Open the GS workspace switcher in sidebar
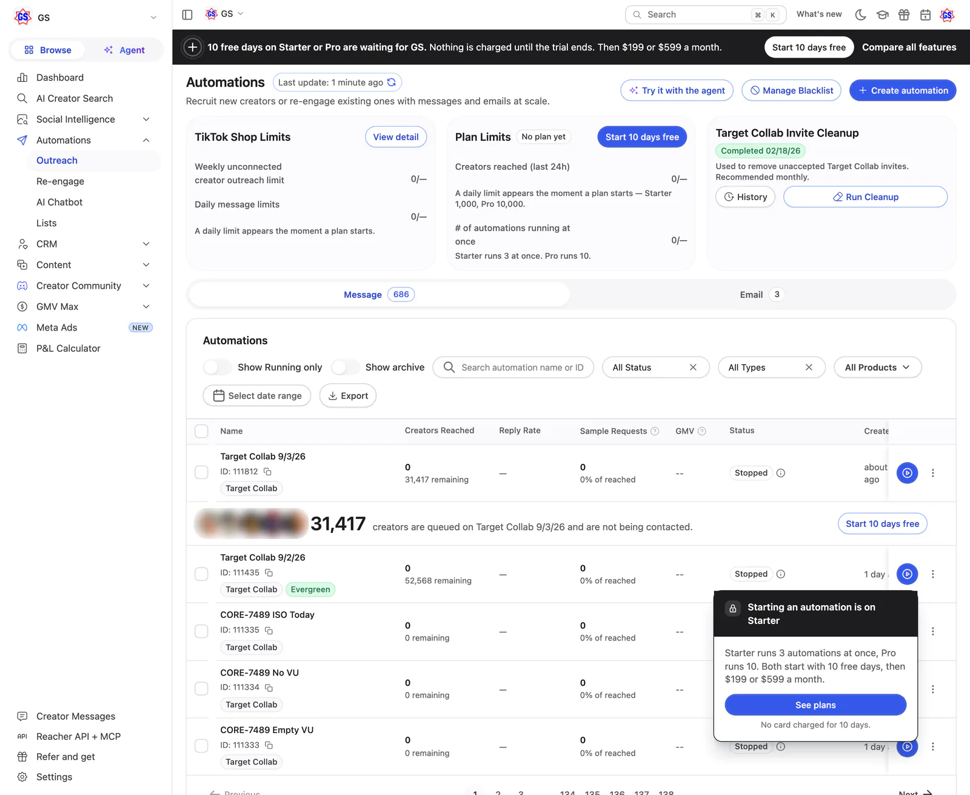The height and width of the screenshot is (795, 970). tap(85, 18)
